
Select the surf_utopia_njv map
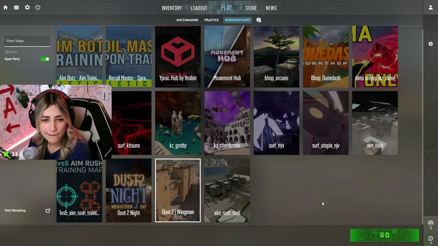326,123
